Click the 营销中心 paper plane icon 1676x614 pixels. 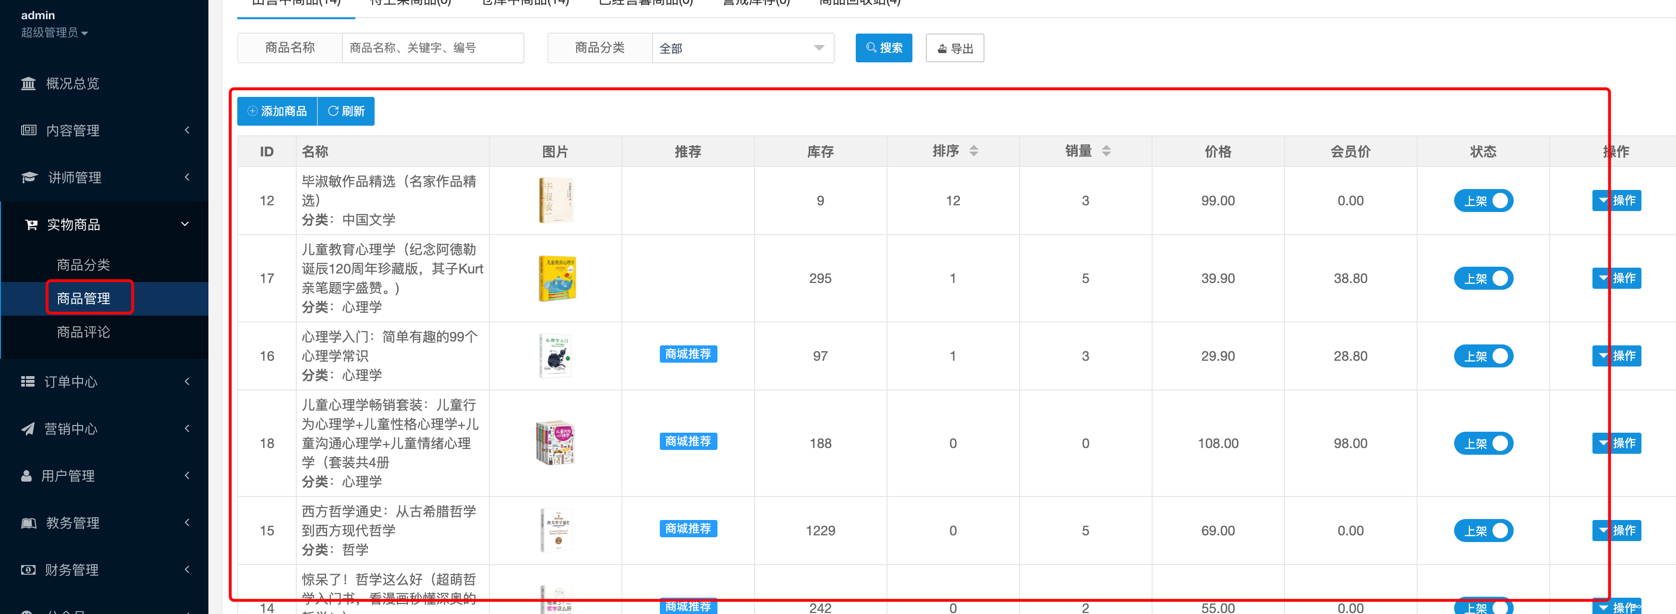pos(27,429)
